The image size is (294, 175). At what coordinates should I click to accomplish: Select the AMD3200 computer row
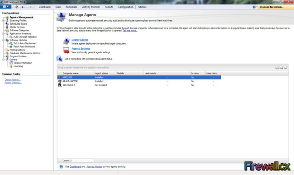(139, 78)
